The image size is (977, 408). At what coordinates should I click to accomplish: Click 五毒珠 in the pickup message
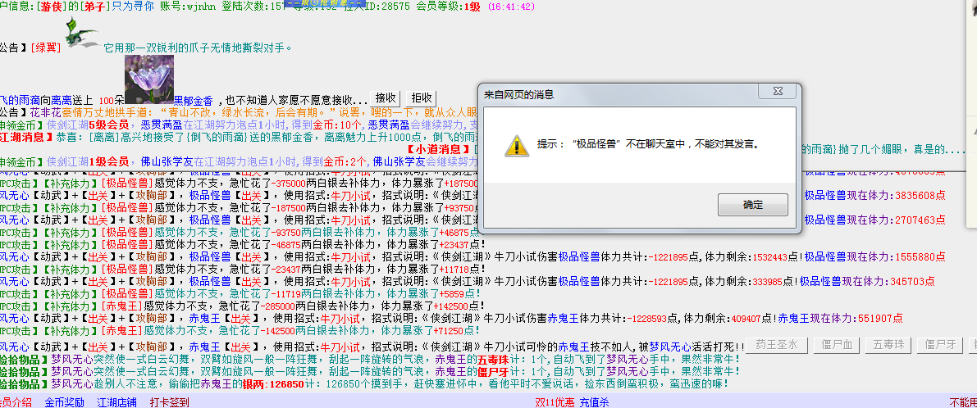[x=492, y=360]
